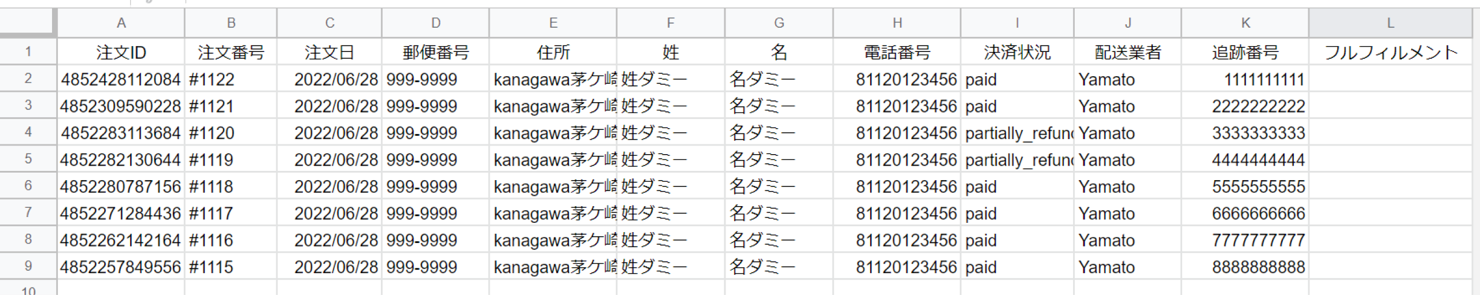1480x295 pixels.
Task: Select order ID 4852257849556 cell
Action: (121, 267)
